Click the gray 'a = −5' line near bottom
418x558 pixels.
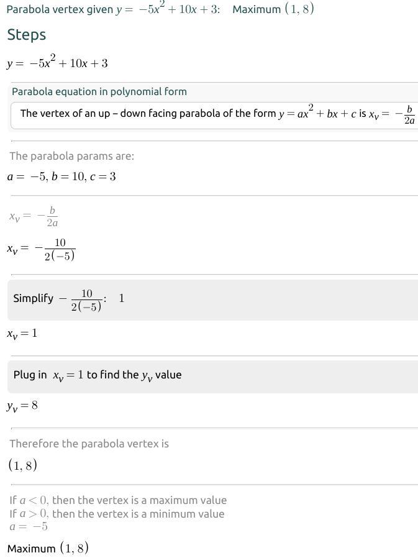coord(29,527)
